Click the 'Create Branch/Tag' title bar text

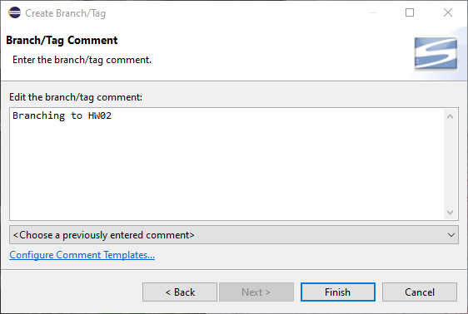[65, 13]
